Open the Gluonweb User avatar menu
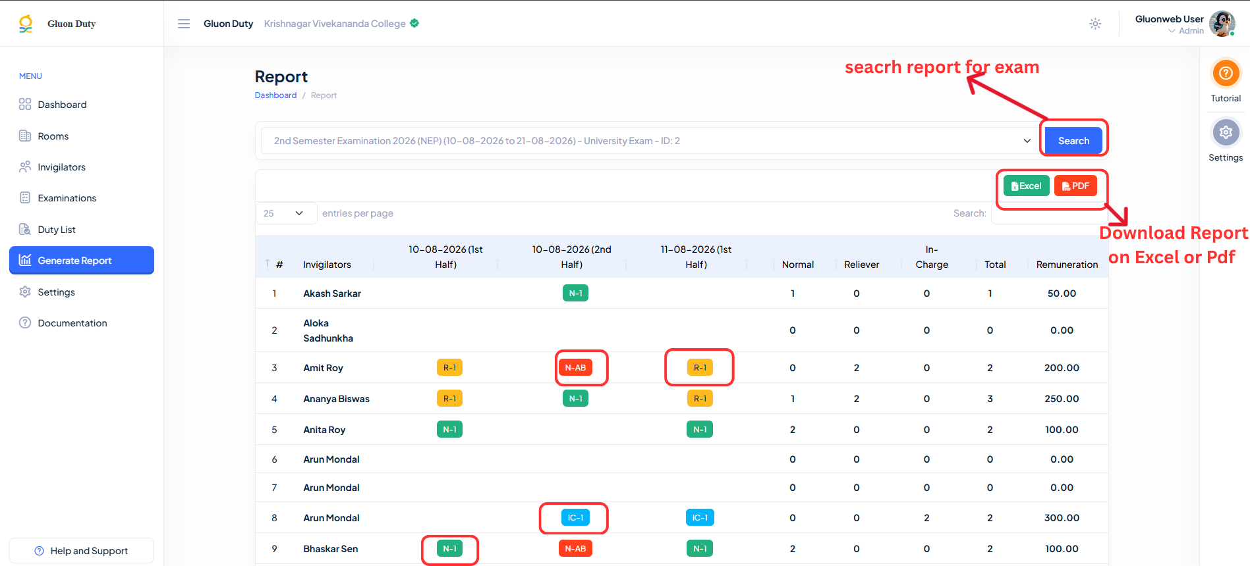Screen dimensions: 1250x566 click(1222, 24)
